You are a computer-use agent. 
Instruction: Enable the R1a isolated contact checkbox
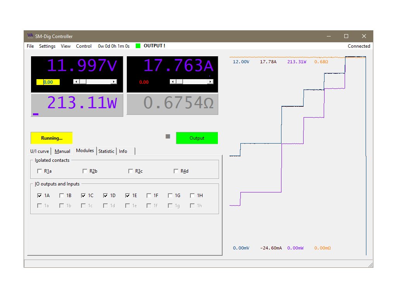point(40,171)
